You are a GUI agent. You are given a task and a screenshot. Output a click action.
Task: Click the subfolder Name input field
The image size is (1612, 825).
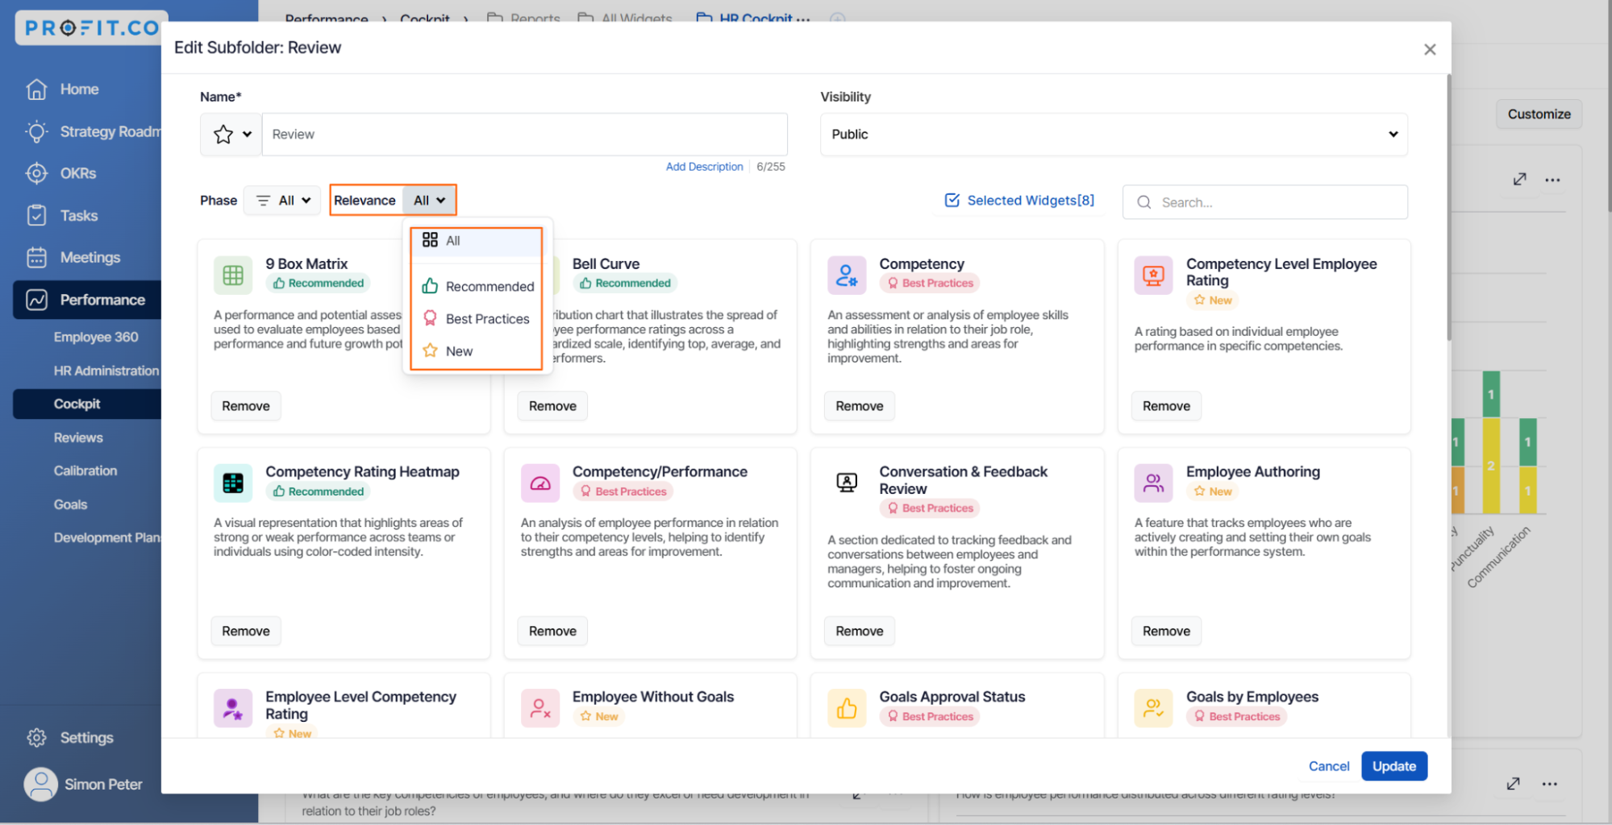524,135
